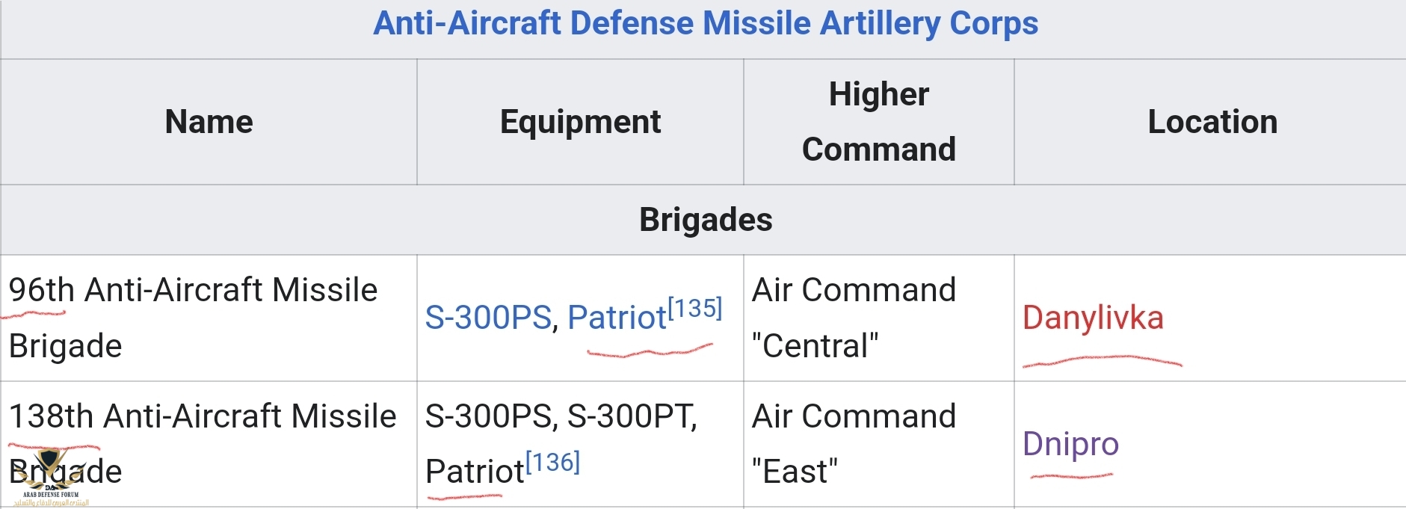Open the Anti-Aircraft Defense Missile Artillery Corps link
This screenshot has width=1406, height=509.
[x=705, y=24]
